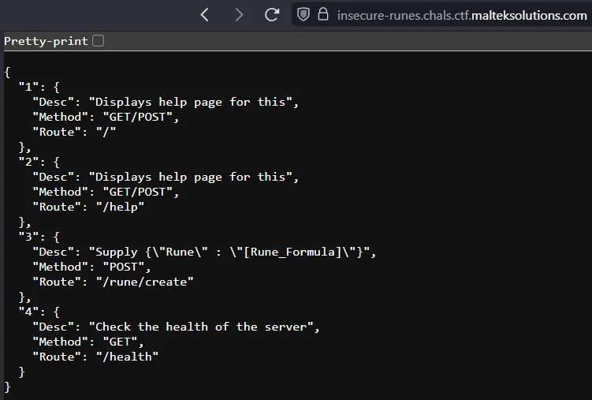Show site security info via padlock icon

(x=323, y=14)
